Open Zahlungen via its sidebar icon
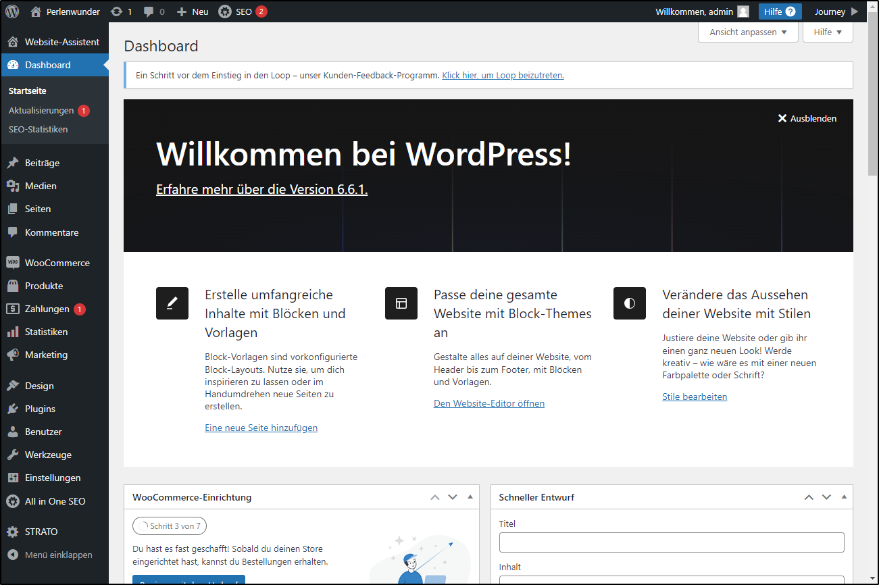This screenshot has height=585, width=879. [x=15, y=309]
